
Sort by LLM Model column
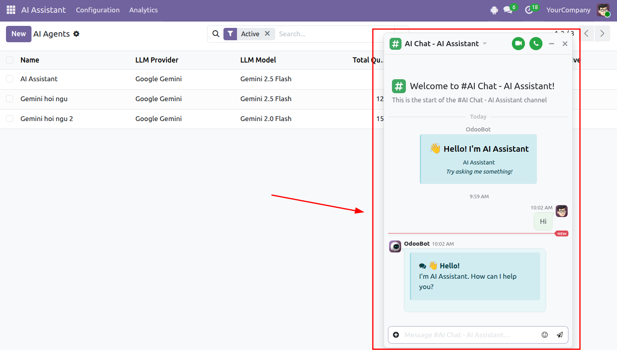[258, 60]
